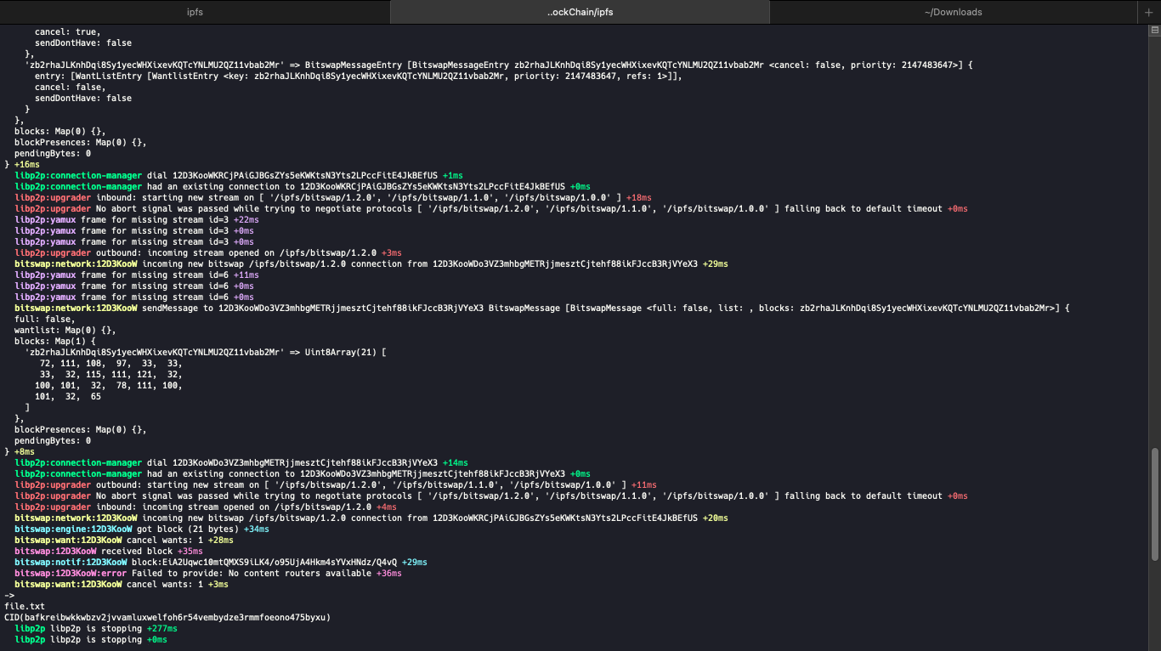Open the "~/Downloads" terminal tab
The height and width of the screenshot is (651, 1161).
pyautogui.click(x=953, y=12)
